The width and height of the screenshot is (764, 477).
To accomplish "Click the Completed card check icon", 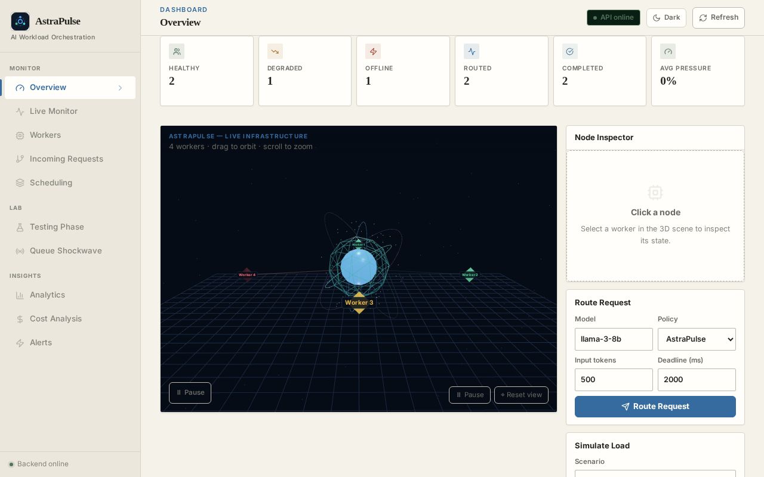I will click(570, 51).
